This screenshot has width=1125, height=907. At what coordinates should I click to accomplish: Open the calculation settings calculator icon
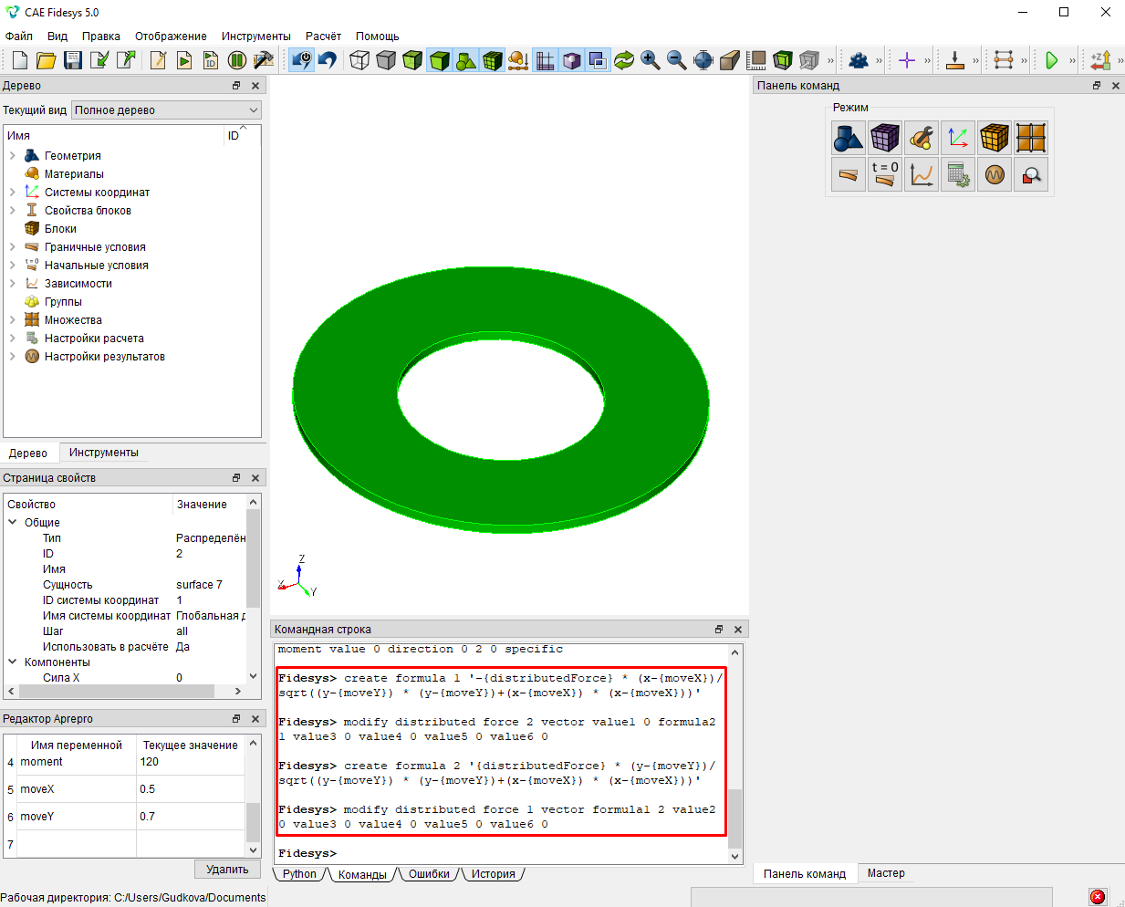[958, 174]
